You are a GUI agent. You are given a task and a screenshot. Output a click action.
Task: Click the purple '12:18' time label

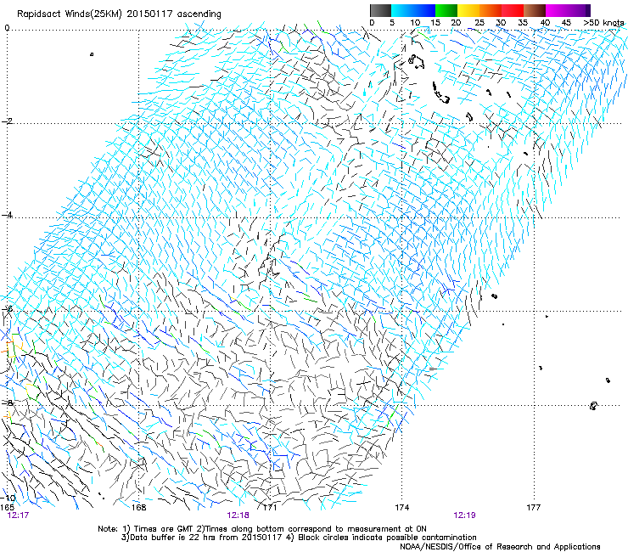(238, 515)
